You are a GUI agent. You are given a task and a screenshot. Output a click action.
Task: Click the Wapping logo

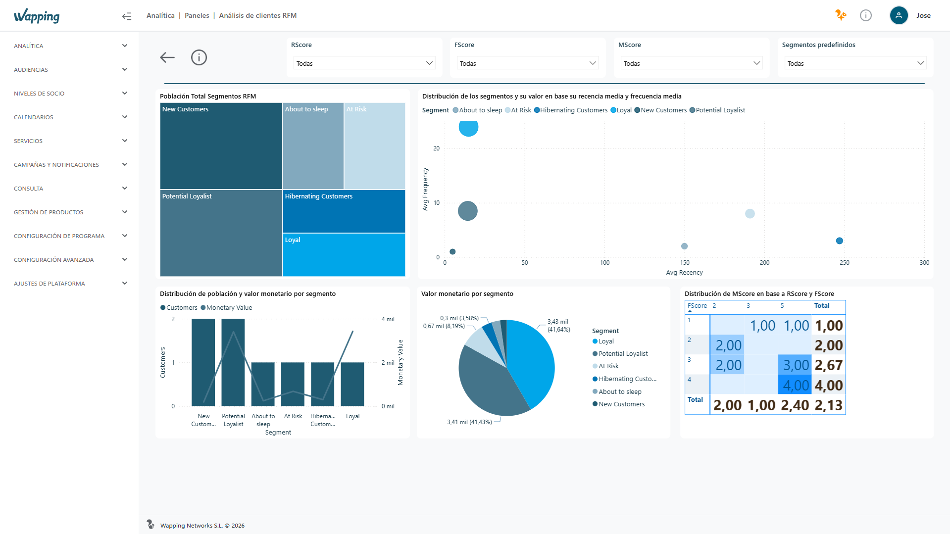pos(37,16)
